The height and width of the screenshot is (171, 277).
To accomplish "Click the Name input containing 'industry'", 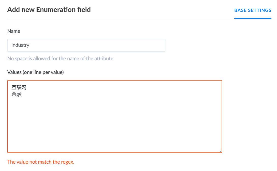I will [86, 45].
